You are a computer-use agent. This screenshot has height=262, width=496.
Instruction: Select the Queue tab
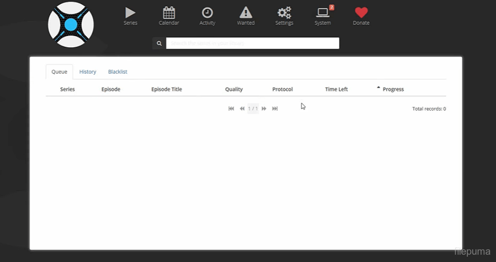click(x=59, y=72)
